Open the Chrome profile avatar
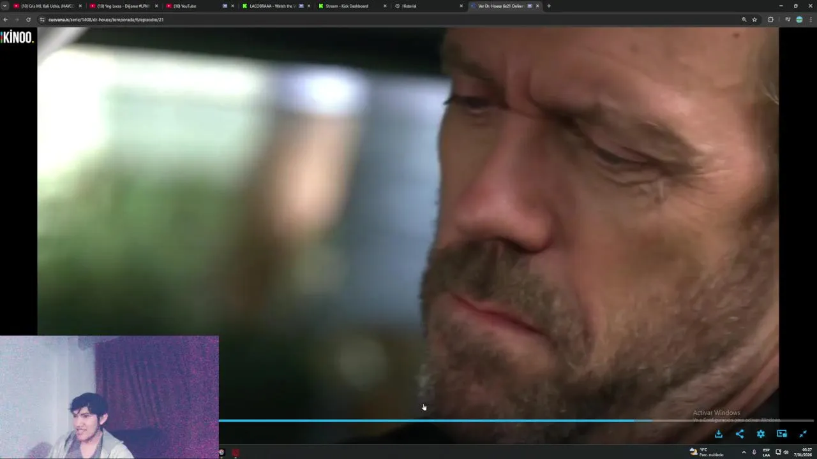817x459 pixels. point(799,20)
